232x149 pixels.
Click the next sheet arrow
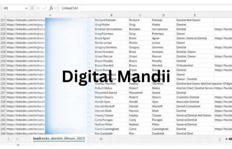point(17,139)
